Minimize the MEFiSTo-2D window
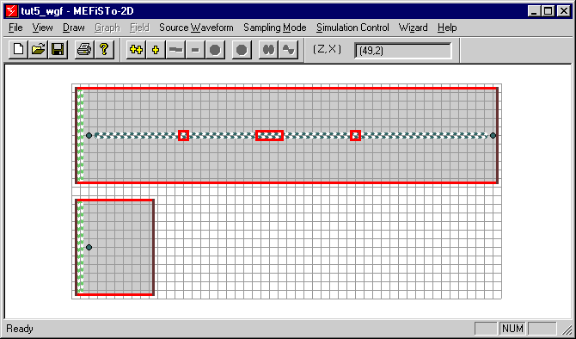Viewport: 576px width, 339px height. coord(535,11)
